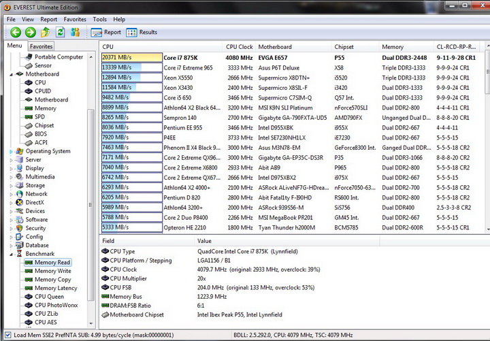Expand the Network tree node
Viewport: 490px width, 341px height.
click(x=12, y=194)
